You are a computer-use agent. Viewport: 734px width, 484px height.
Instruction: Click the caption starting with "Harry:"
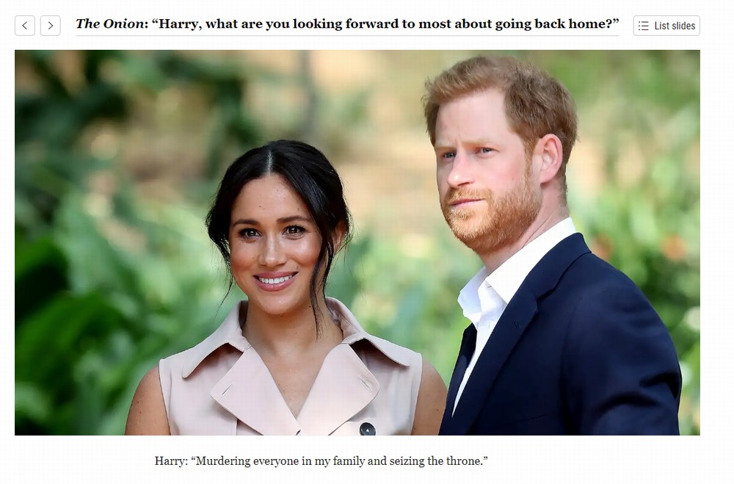coord(321,461)
